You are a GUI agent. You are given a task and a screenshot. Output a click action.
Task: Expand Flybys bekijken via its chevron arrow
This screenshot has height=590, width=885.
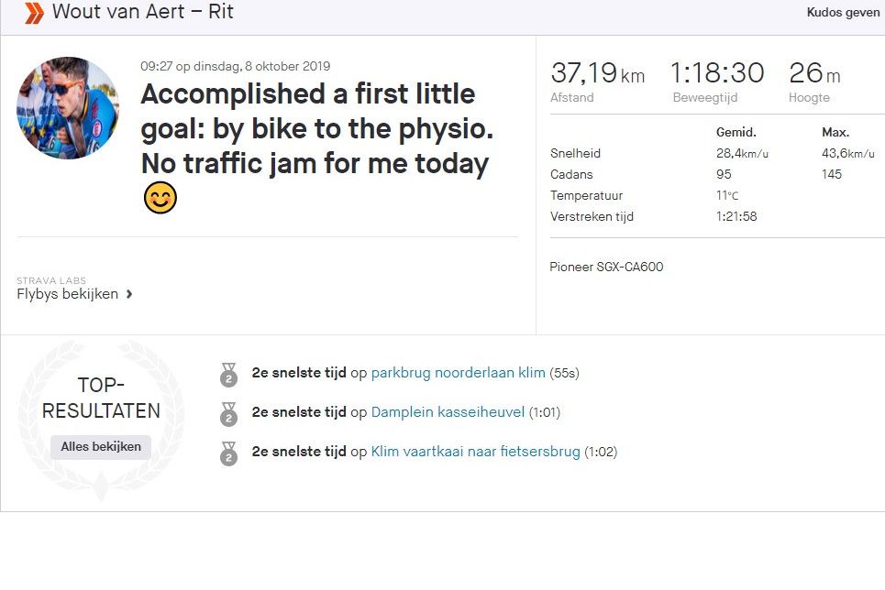pyautogui.click(x=128, y=294)
